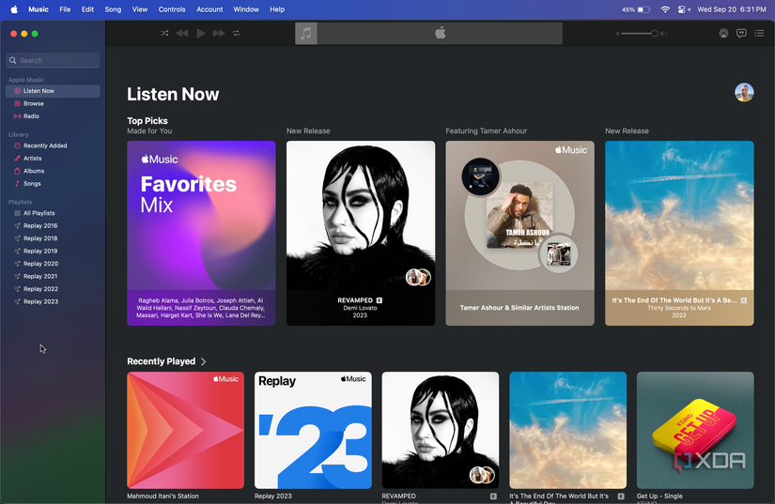775x504 pixels.
Task: Select Listen Now in the sidebar
Action: 53,91
